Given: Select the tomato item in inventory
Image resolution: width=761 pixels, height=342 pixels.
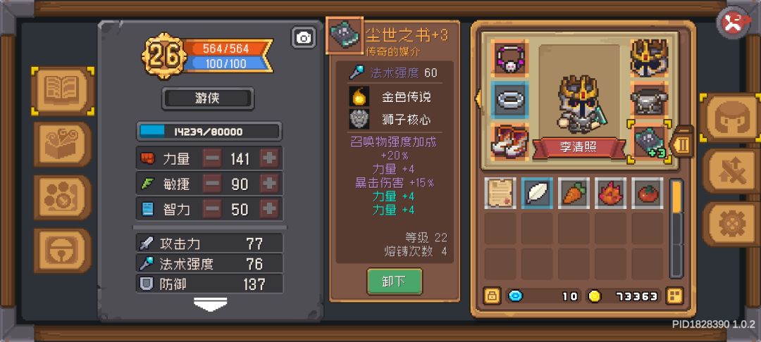Looking at the screenshot, I should coord(648,194).
